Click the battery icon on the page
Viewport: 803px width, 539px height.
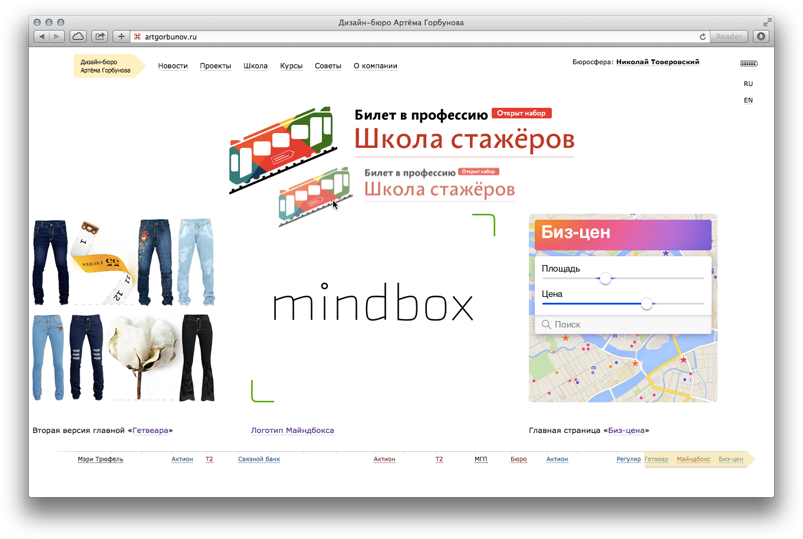(x=749, y=64)
